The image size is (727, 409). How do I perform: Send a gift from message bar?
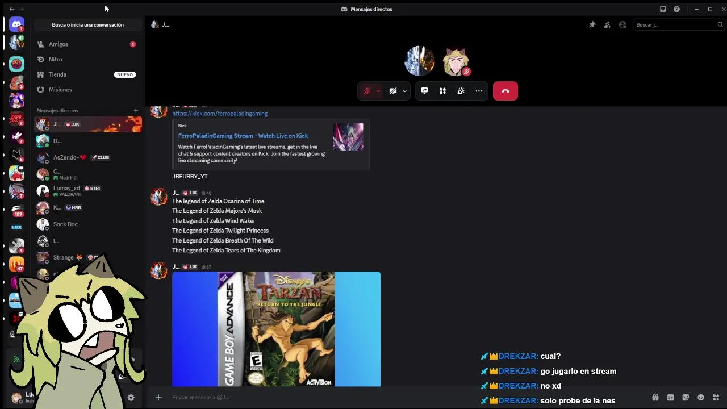[x=655, y=398]
